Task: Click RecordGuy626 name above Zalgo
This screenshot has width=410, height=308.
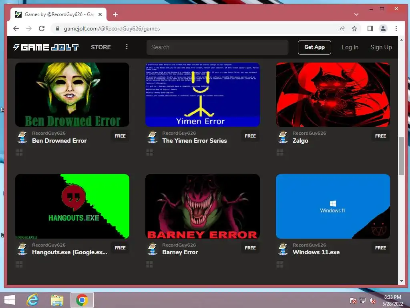Action: click(x=310, y=133)
